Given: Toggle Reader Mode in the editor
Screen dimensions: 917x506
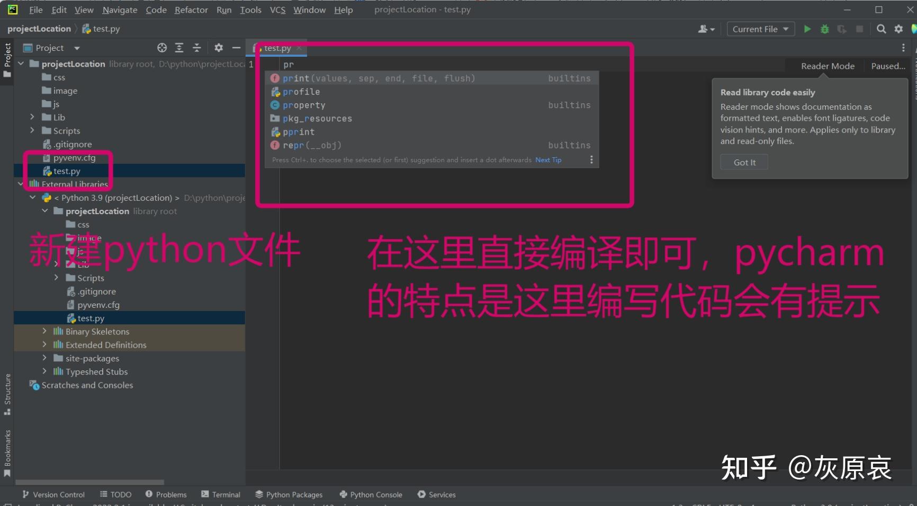Looking at the screenshot, I should (827, 66).
